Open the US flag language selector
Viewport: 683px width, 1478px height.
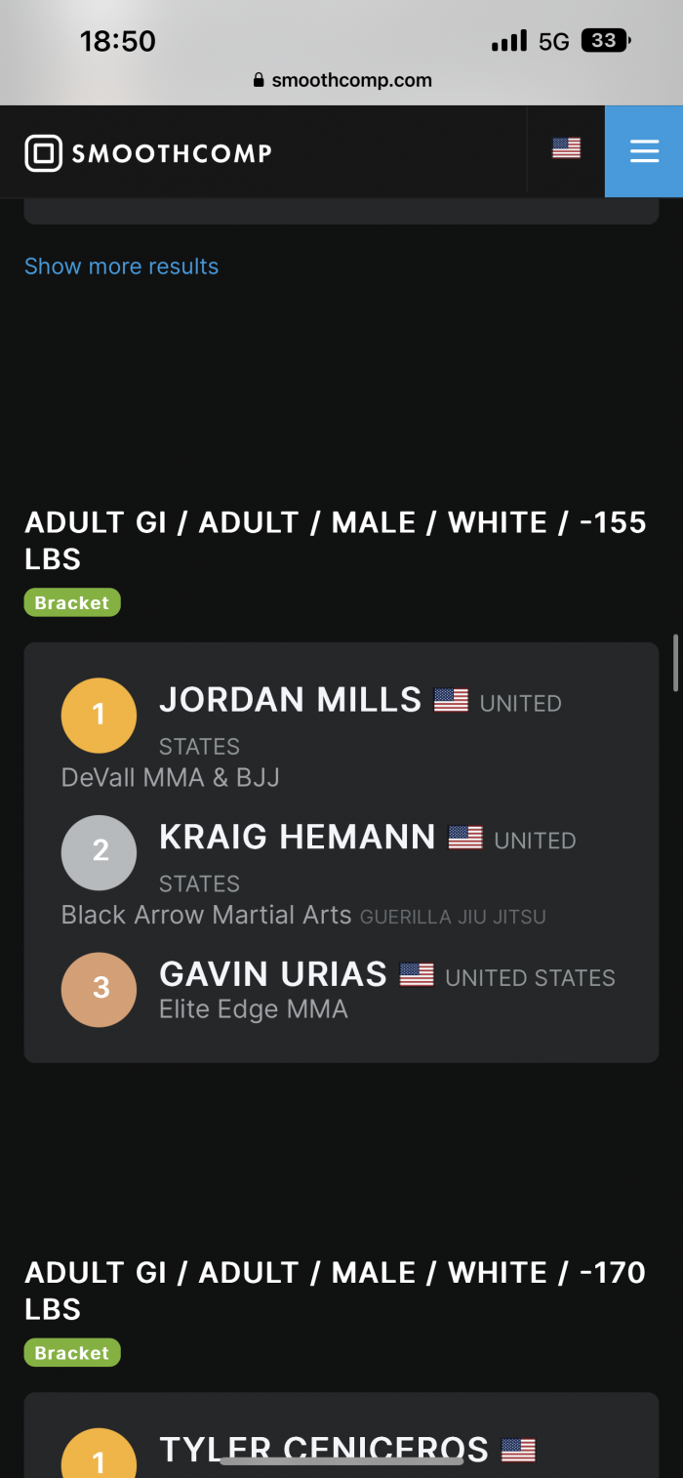(566, 148)
